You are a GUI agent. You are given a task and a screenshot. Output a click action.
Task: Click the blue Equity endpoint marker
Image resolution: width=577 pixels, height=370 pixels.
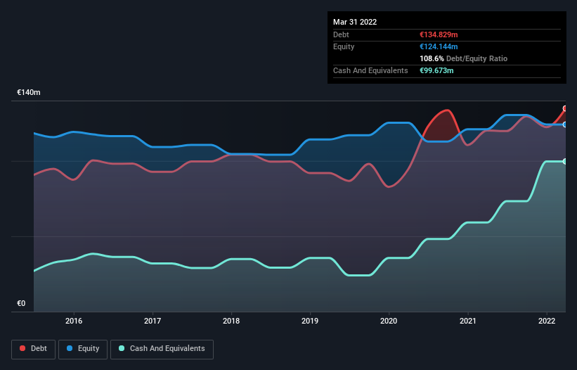click(565, 125)
